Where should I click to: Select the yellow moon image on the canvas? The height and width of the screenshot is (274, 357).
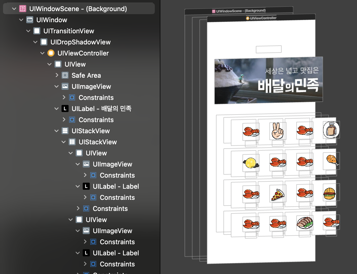(251, 163)
